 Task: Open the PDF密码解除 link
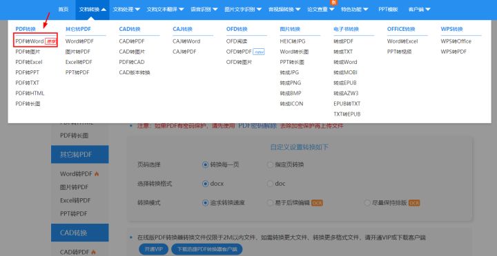coord(257,125)
